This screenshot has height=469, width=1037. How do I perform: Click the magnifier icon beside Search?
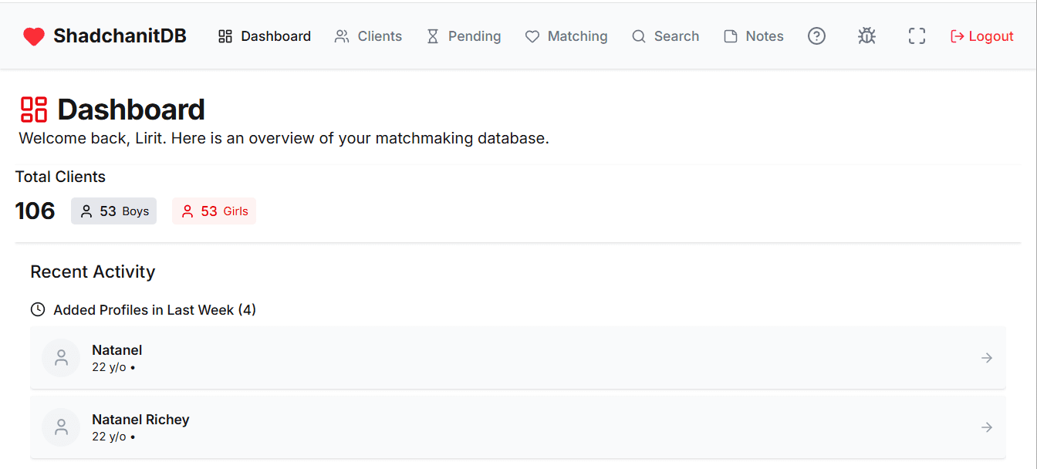(x=638, y=35)
